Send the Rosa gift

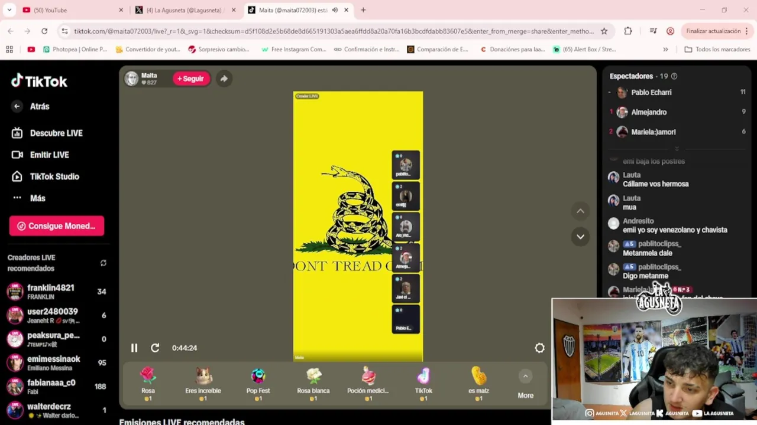(148, 384)
